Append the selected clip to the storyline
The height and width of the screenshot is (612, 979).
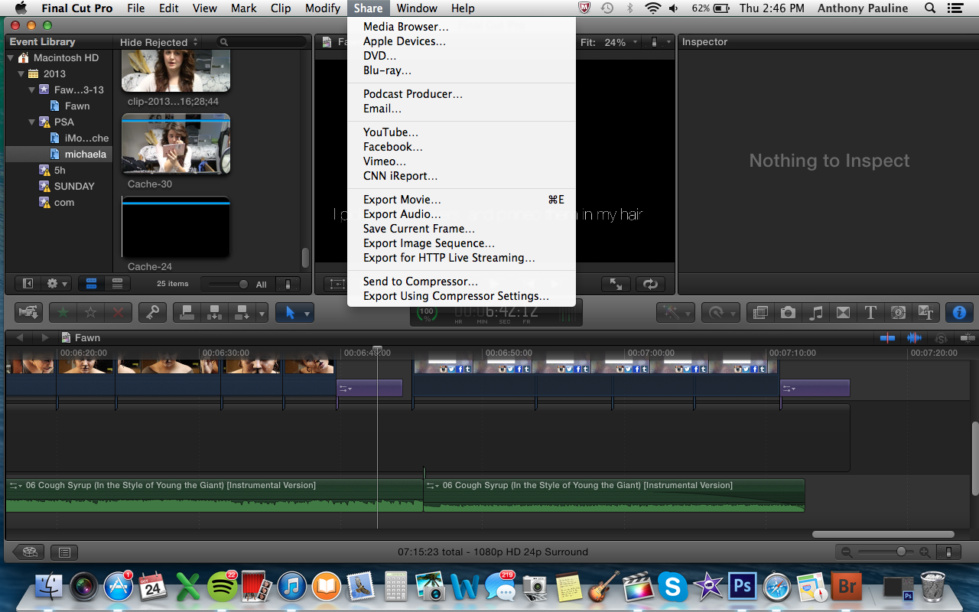(243, 312)
